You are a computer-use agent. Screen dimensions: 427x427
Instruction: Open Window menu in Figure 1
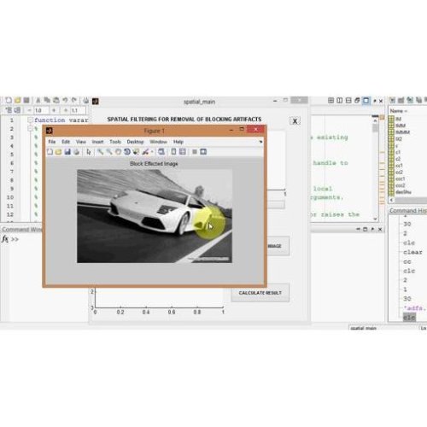[x=158, y=142]
